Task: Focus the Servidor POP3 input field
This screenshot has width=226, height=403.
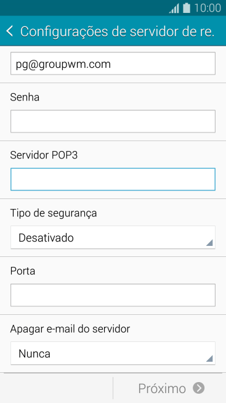Action: pyautogui.click(x=113, y=179)
